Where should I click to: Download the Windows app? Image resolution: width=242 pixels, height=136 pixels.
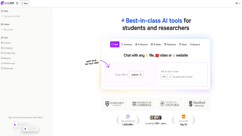point(8,63)
